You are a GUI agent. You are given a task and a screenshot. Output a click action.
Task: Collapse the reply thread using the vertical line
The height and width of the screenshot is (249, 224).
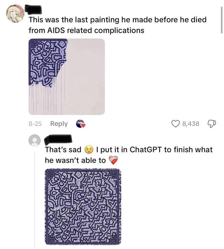(x=35, y=200)
